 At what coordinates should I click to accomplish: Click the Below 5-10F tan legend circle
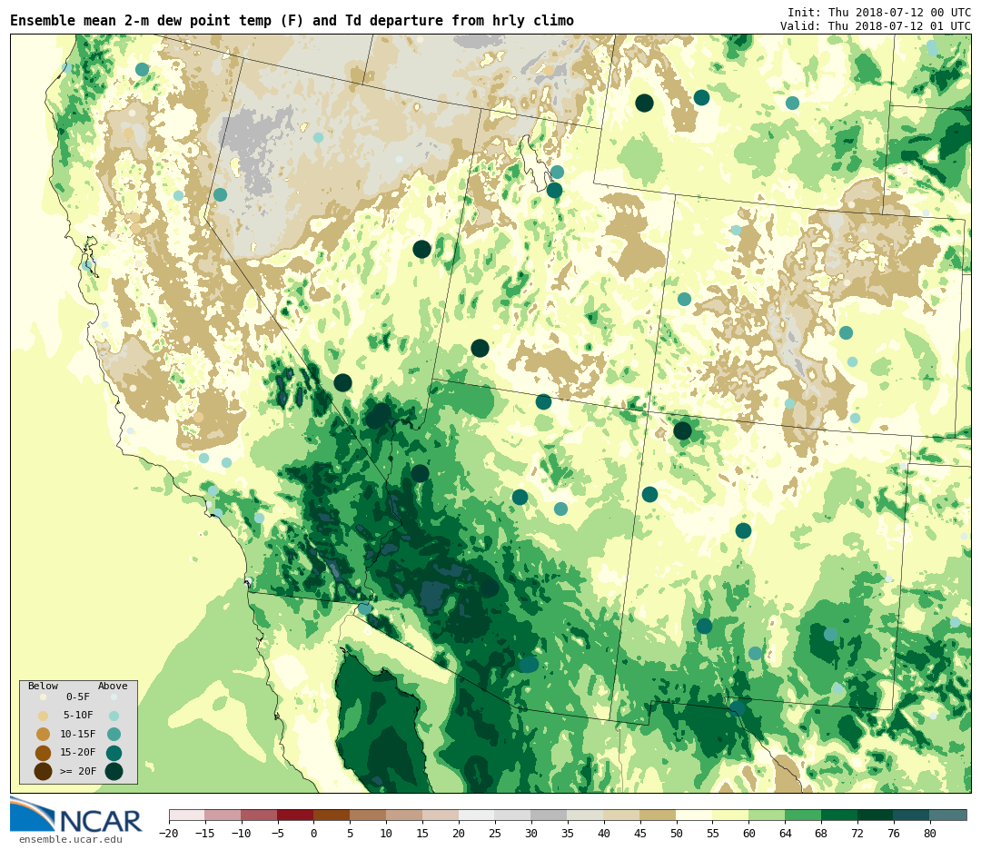(43, 716)
